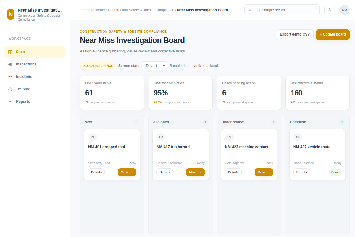Click the Field Inspector assignee text
The height and width of the screenshot is (237, 355).
[x=235, y=163]
